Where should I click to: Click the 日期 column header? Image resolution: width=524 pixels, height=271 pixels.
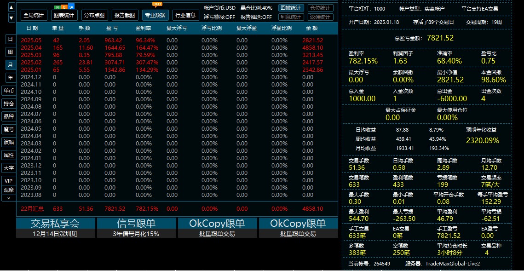(32, 29)
